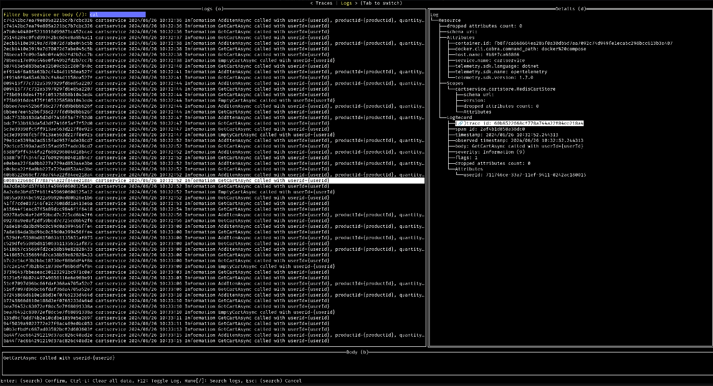Image resolution: width=713 pixels, height=386 pixels.
Task: Select the Logs tab in the header
Action: click(346, 3)
